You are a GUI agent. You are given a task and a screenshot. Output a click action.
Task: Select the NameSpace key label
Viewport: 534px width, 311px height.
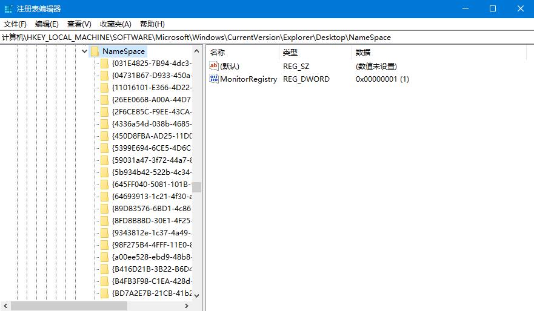click(124, 51)
